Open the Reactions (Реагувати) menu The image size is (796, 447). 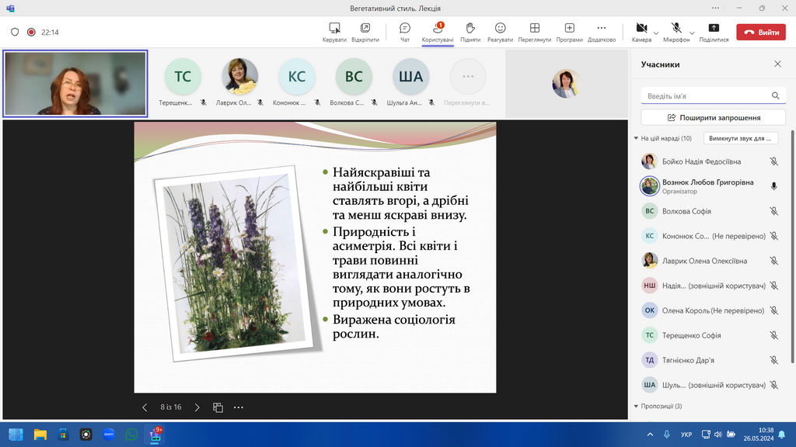click(x=500, y=29)
